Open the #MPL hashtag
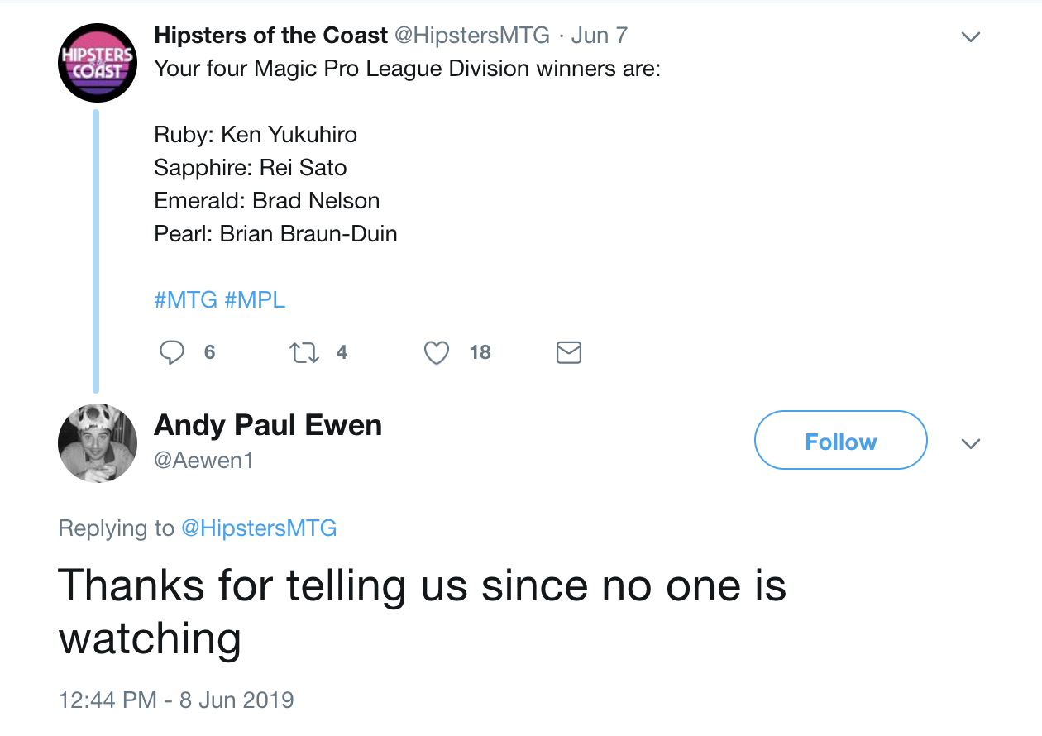Viewport: 1042px width, 736px height. click(x=255, y=299)
